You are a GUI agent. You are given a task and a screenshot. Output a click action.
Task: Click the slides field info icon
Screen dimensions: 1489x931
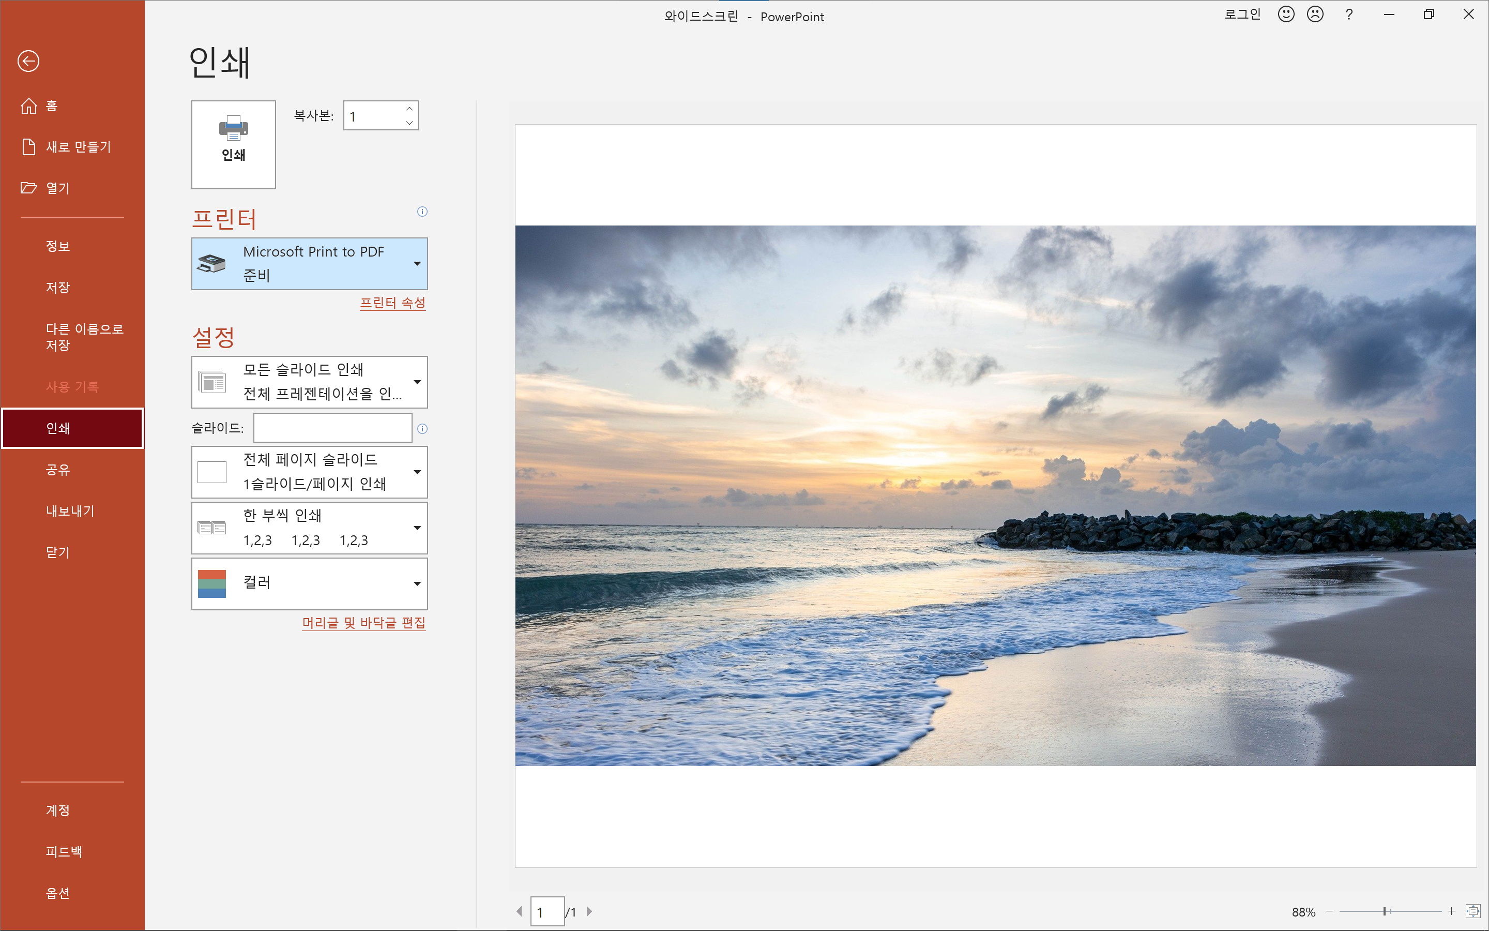(422, 429)
